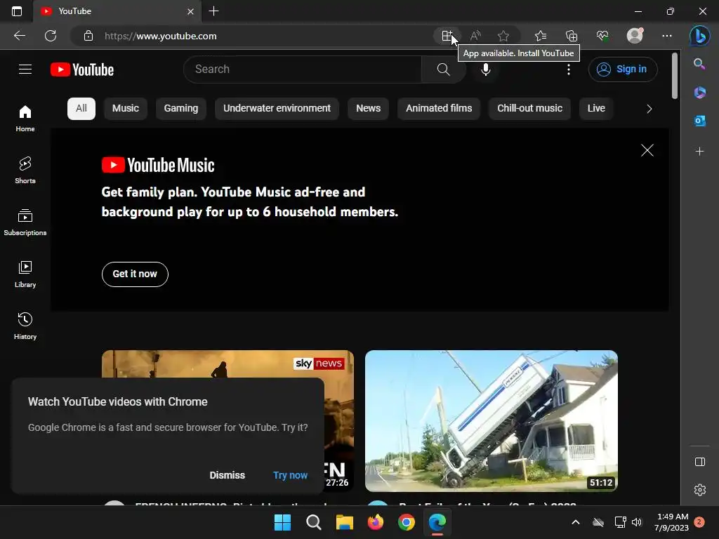Toggle the Edge sidebar hide button
Screen dimensions: 719x539
click(700, 462)
